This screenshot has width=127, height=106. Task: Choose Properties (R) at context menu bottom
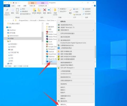tap(76, 104)
